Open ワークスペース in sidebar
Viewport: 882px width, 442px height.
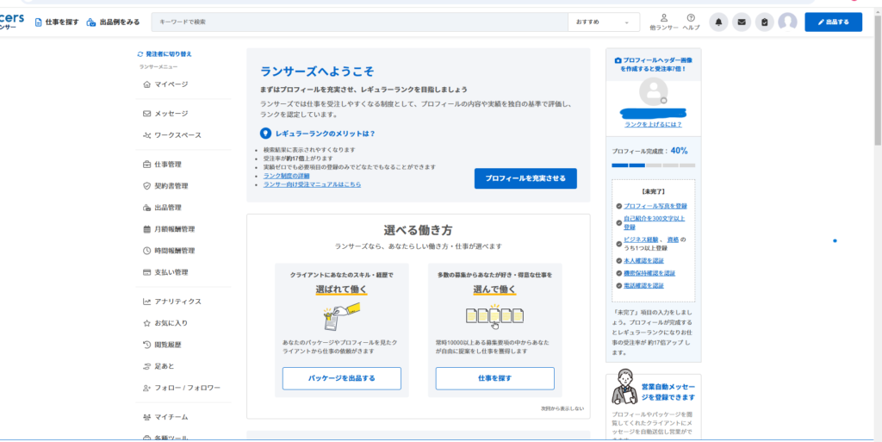(x=177, y=135)
